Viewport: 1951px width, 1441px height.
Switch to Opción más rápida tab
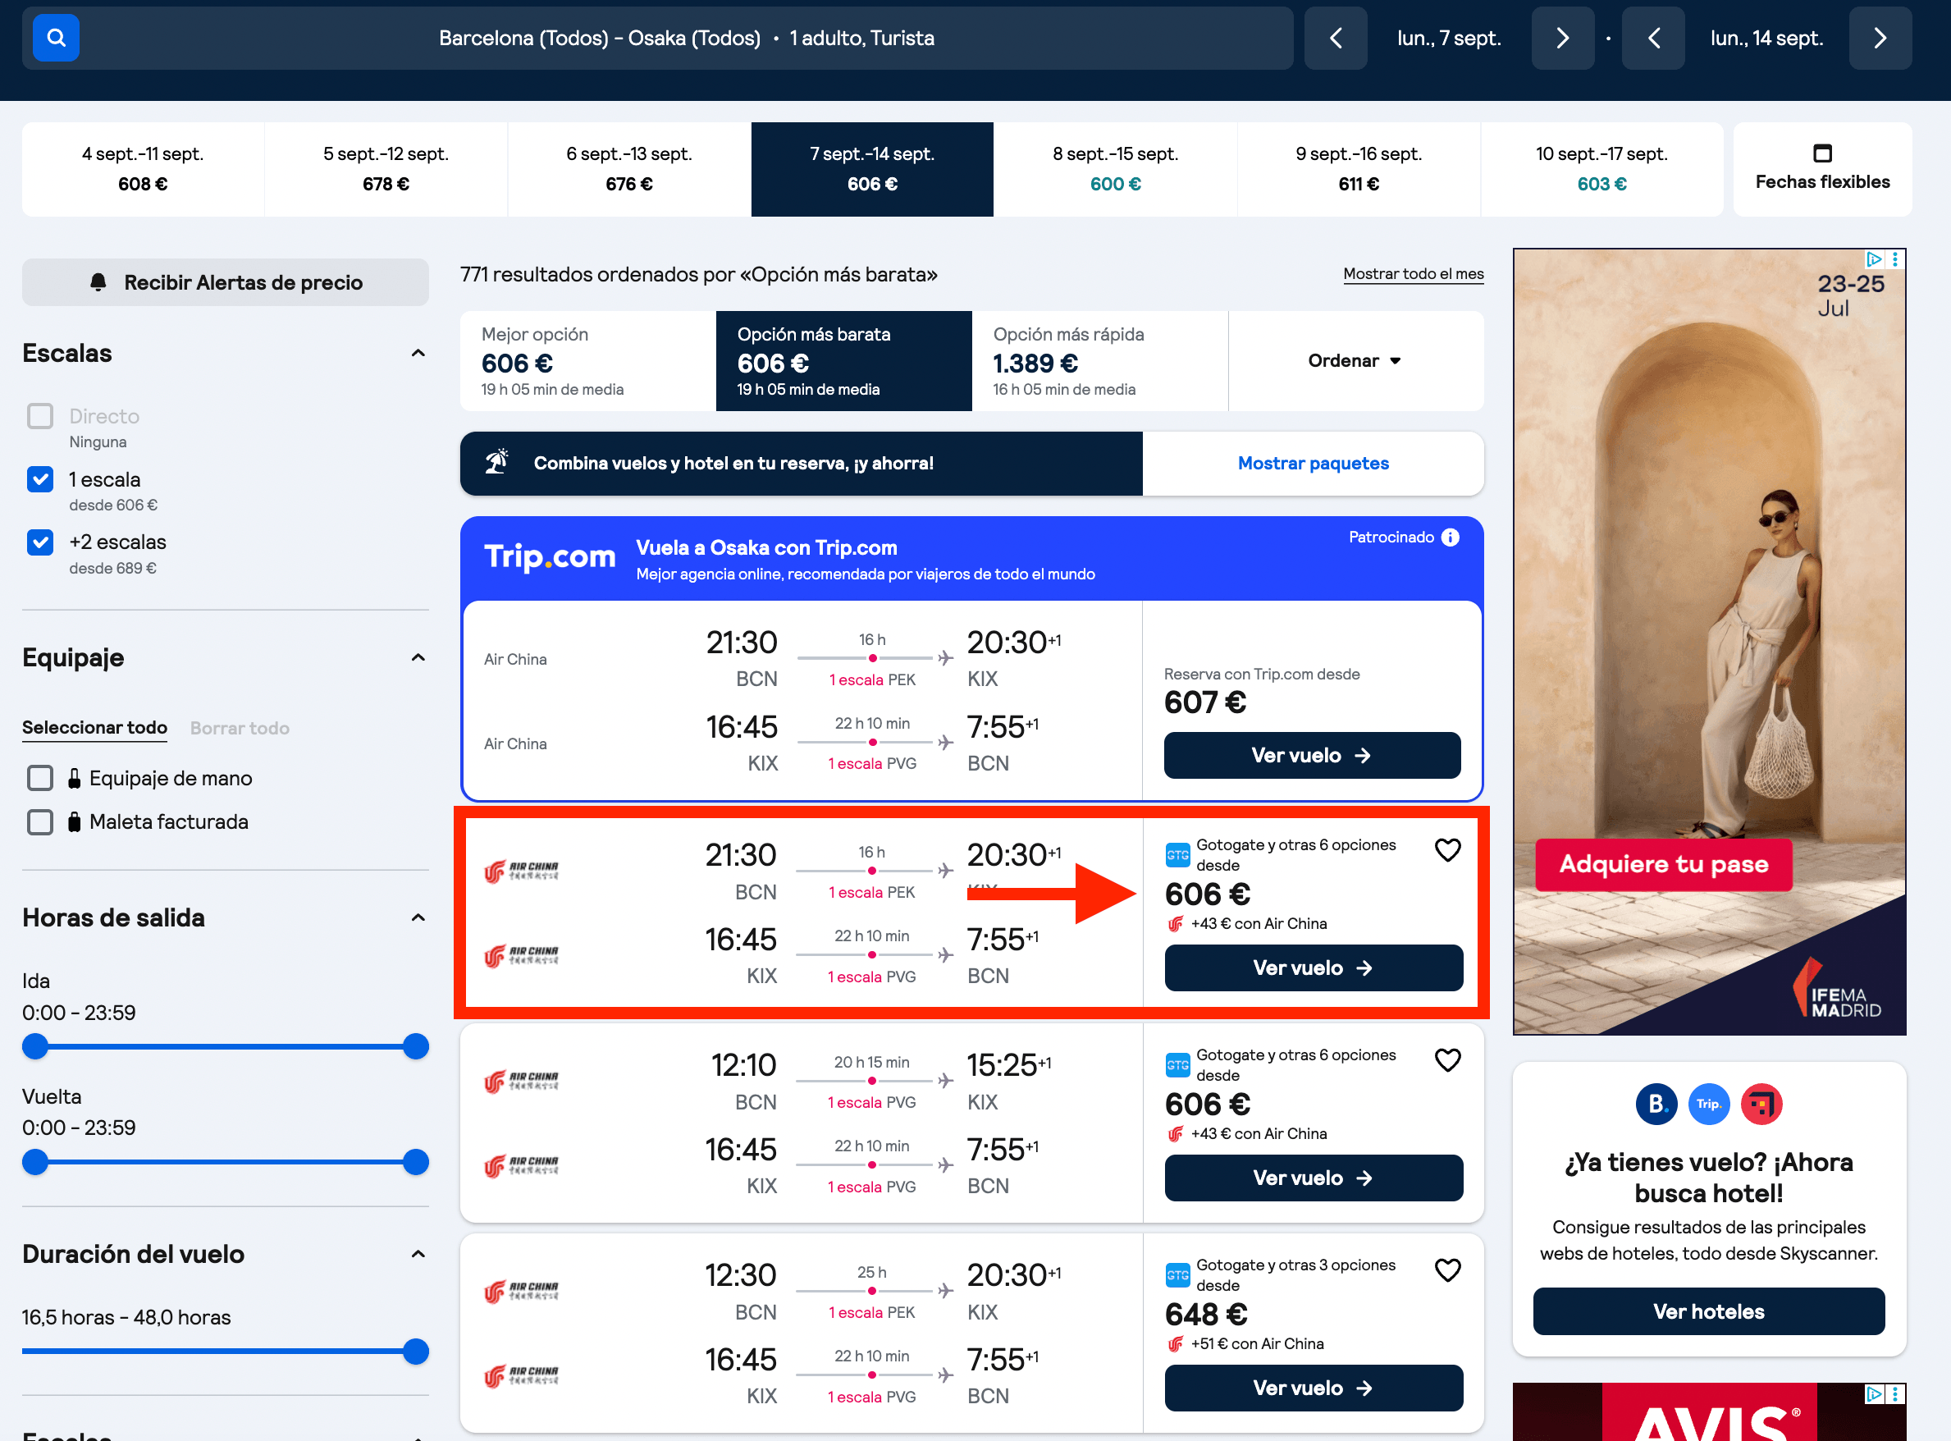tap(1099, 360)
